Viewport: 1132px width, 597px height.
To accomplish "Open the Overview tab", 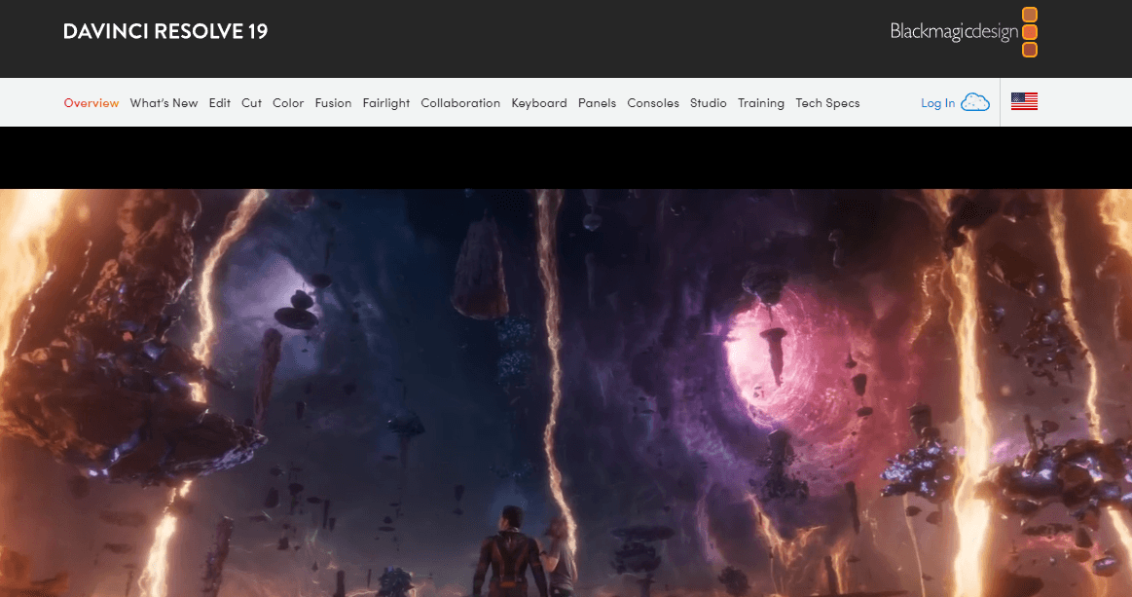I will [x=91, y=102].
